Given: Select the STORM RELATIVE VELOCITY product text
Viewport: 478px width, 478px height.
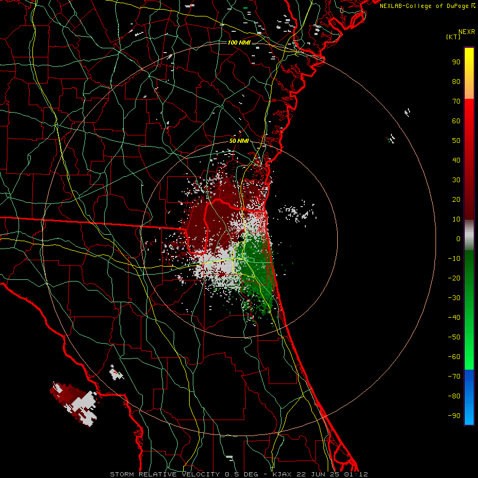Looking at the screenshot, I should (x=166, y=474).
